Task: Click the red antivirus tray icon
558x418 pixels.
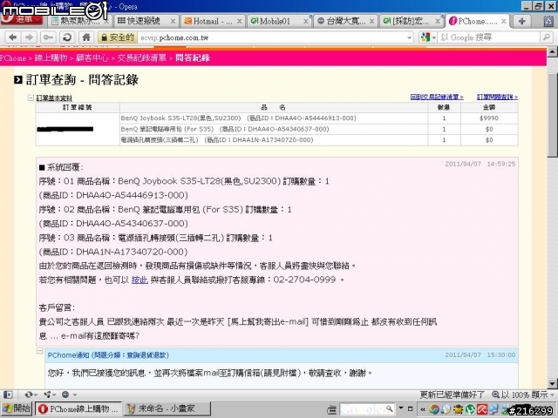Action: 482,409
